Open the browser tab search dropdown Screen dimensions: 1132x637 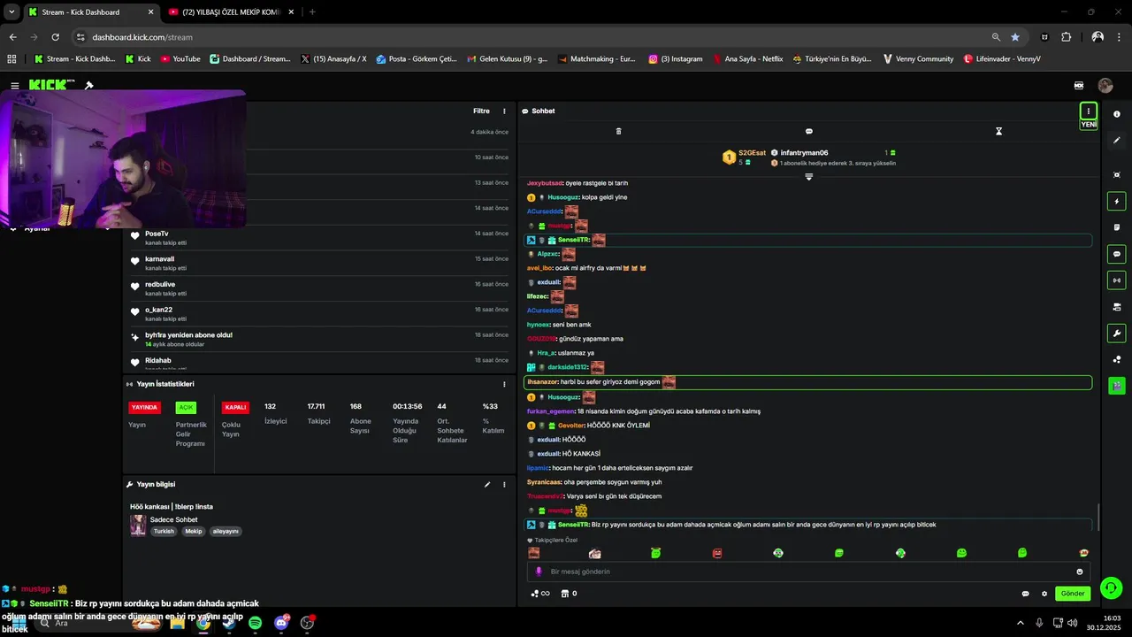pyautogui.click(x=11, y=12)
